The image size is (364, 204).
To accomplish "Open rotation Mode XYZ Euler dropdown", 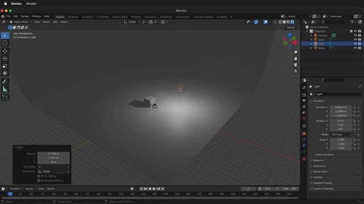I will [341, 135].
